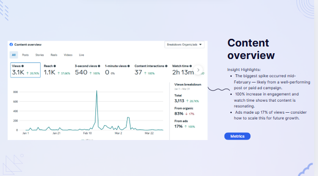The width and height of the screenshot is (318, 176).
Task: Select the 1-minute views metric
Action: 117,70
